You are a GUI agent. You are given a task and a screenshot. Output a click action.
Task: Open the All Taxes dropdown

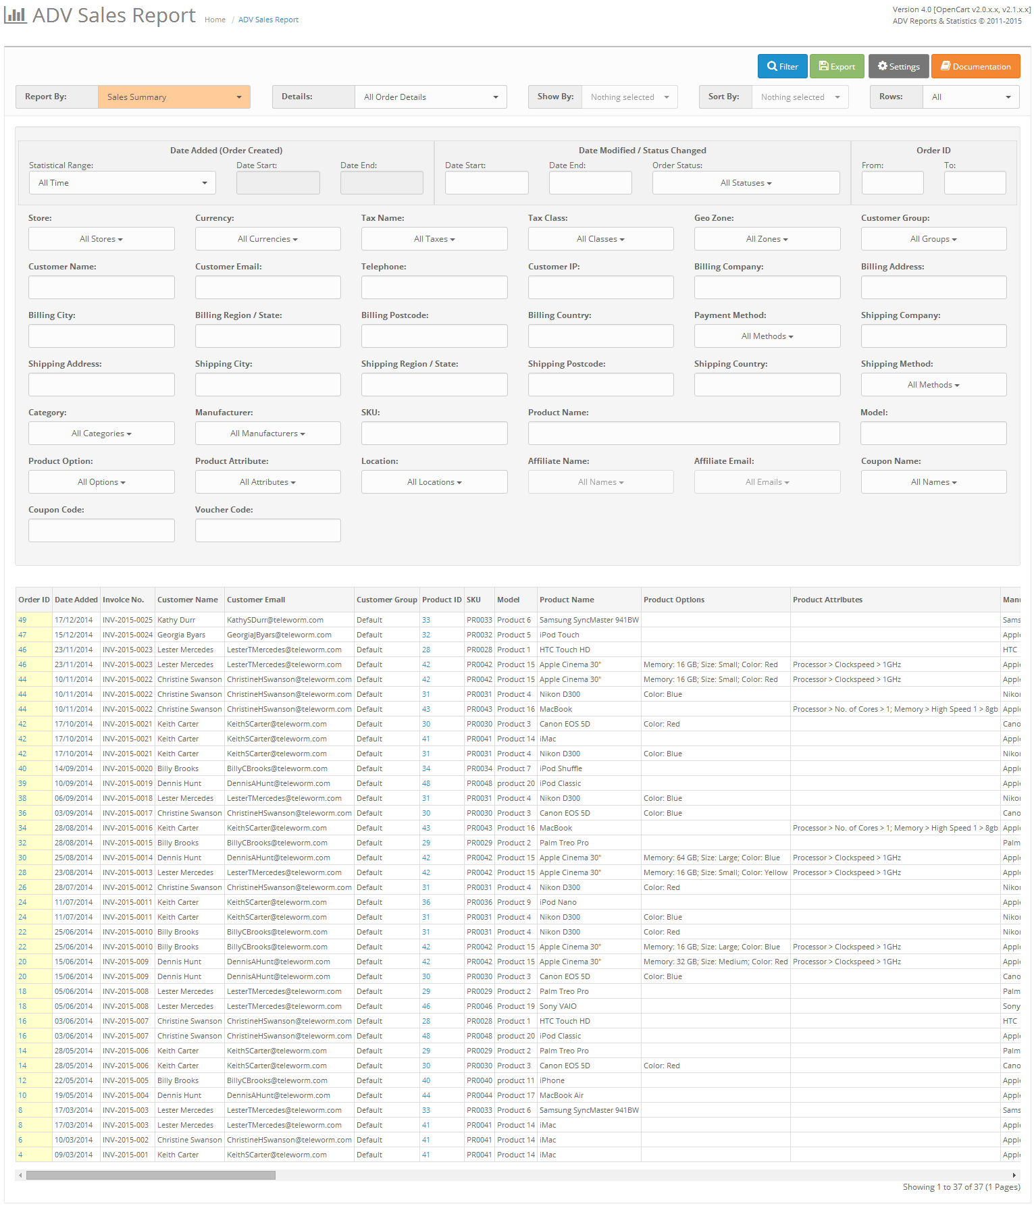pyautogui.click(x=434, y=238)
